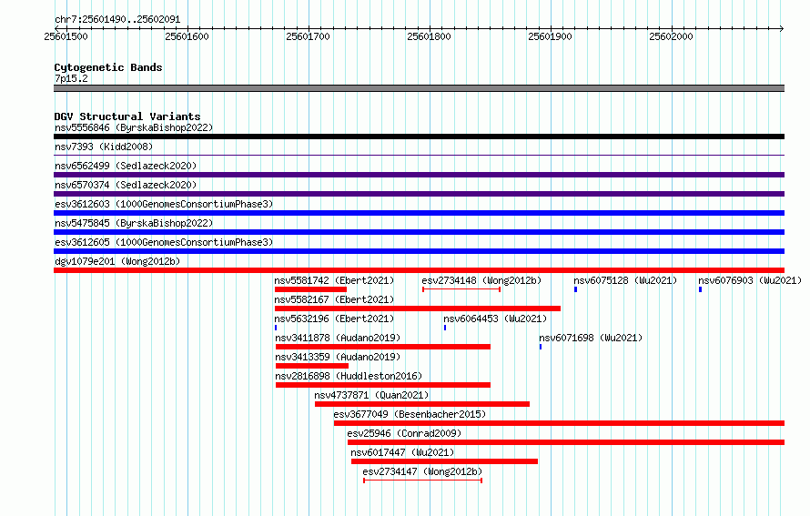Open nsv6071698 (Wu2021) variant label
The height and width of the screenshot is (516, 810).
point(591,338)
